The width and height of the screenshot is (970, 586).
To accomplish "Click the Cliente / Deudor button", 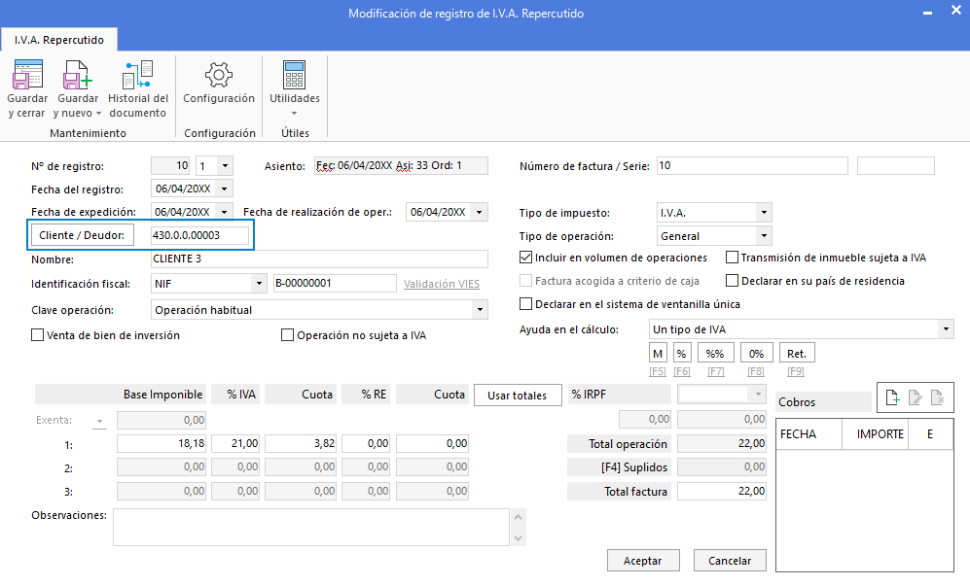I will 83,235.
